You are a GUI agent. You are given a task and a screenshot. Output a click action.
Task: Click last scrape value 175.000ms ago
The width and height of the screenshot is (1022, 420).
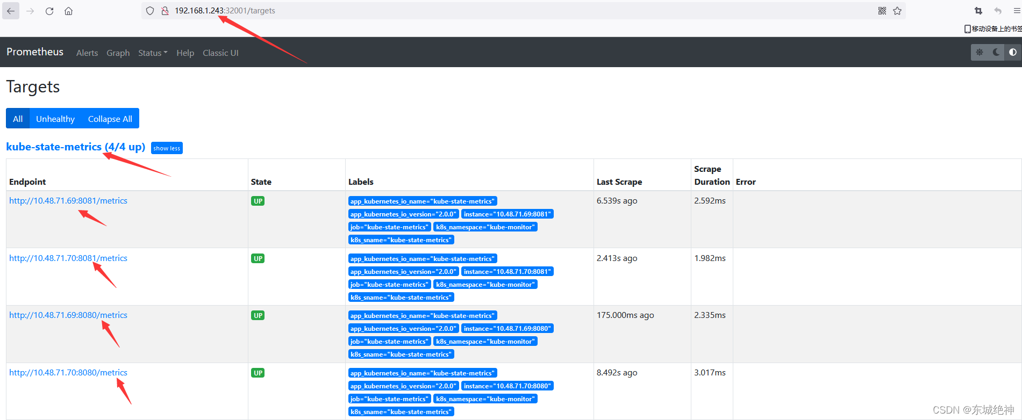[625, 315]
